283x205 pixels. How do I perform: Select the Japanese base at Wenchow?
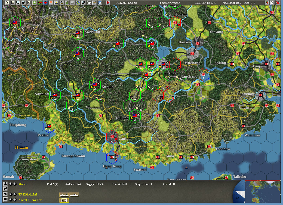244,126
